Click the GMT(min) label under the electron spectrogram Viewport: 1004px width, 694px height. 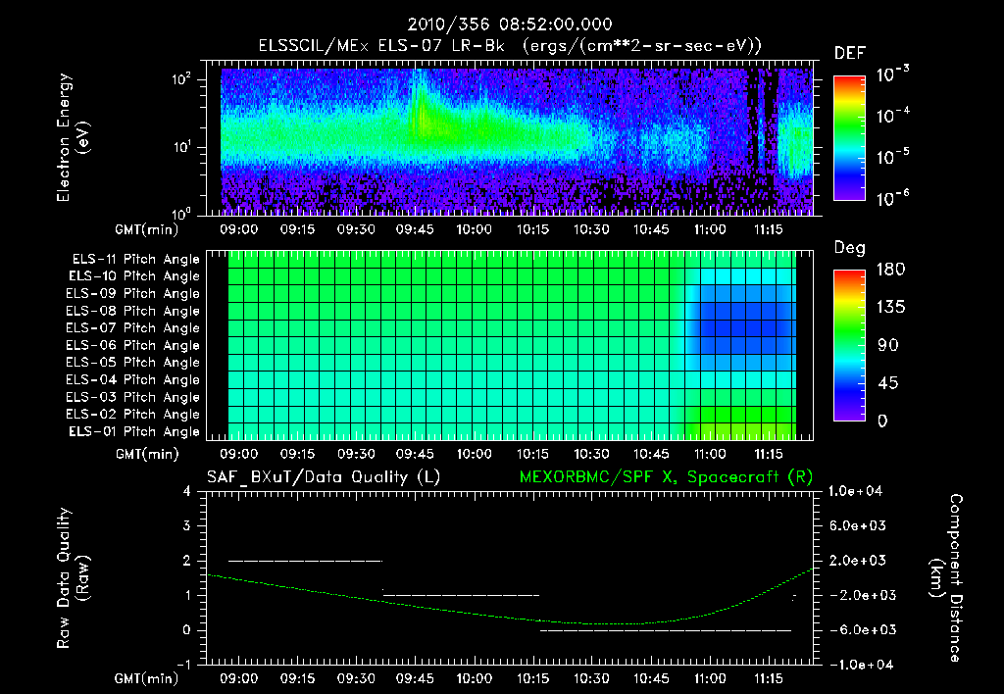point(147,229)
